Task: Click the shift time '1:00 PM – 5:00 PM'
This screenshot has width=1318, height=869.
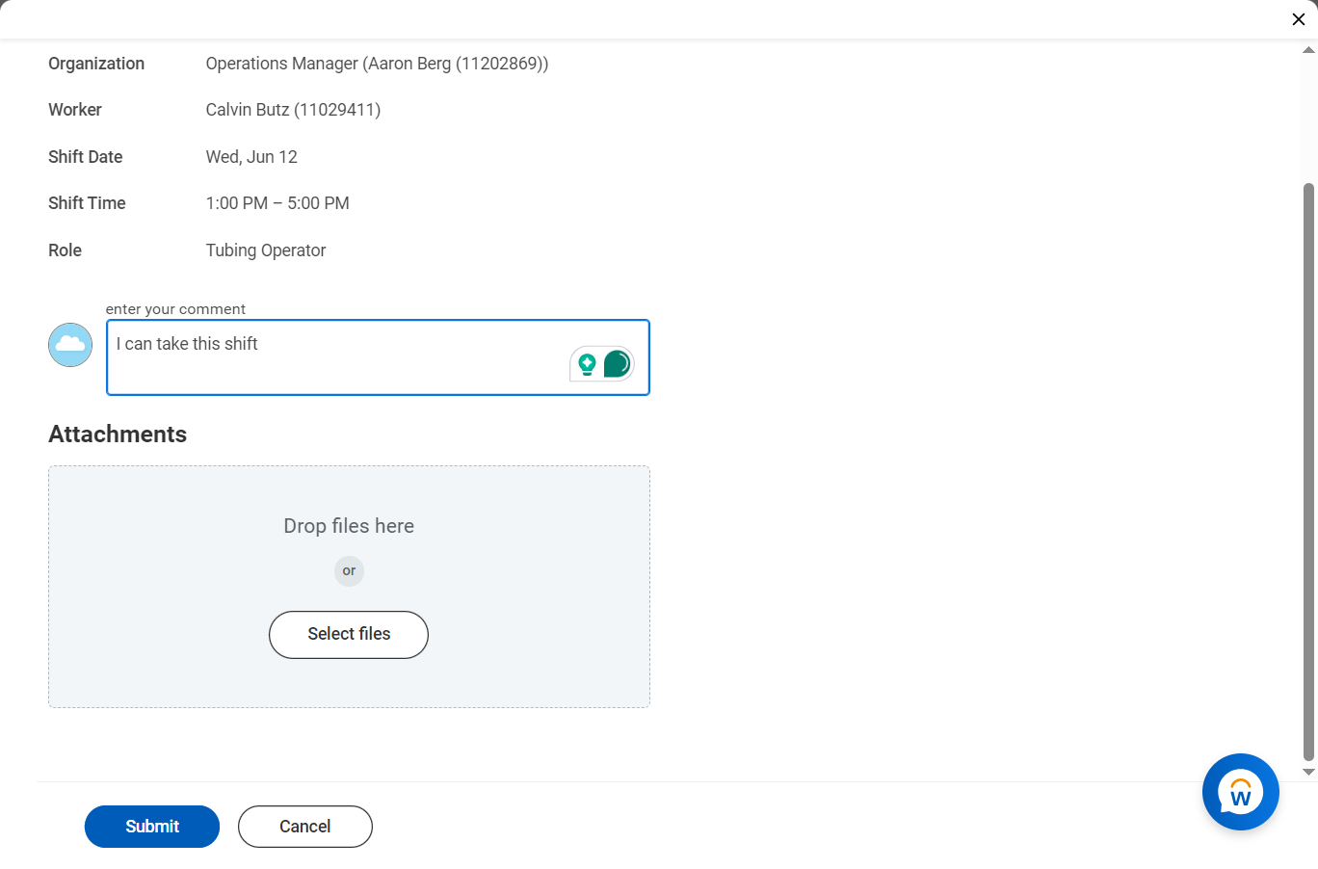Action: pyautogui.click(x=277, y=203)
